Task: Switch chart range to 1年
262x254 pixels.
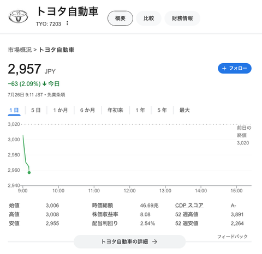Action: coord(140,110)
